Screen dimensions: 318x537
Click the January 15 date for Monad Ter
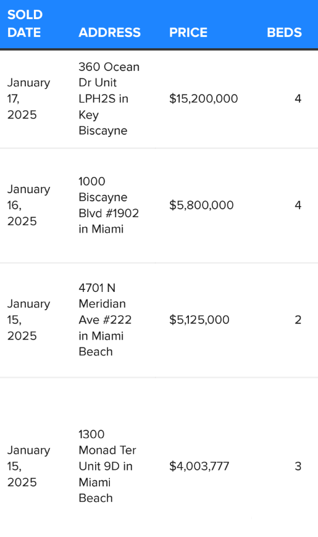[29, 466]
